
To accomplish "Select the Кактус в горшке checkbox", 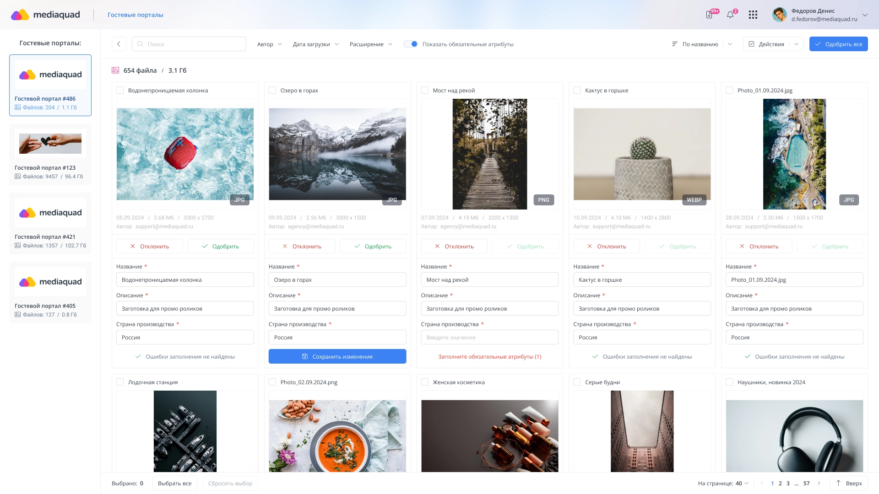I will coord(577,91).
